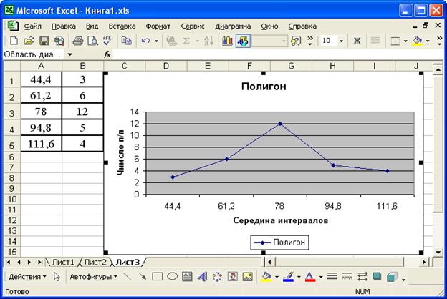Image resolution: width=447 pixels, height=299 pixels.
Task: Select the Oval drawing tool
Action: pos(173,276)
